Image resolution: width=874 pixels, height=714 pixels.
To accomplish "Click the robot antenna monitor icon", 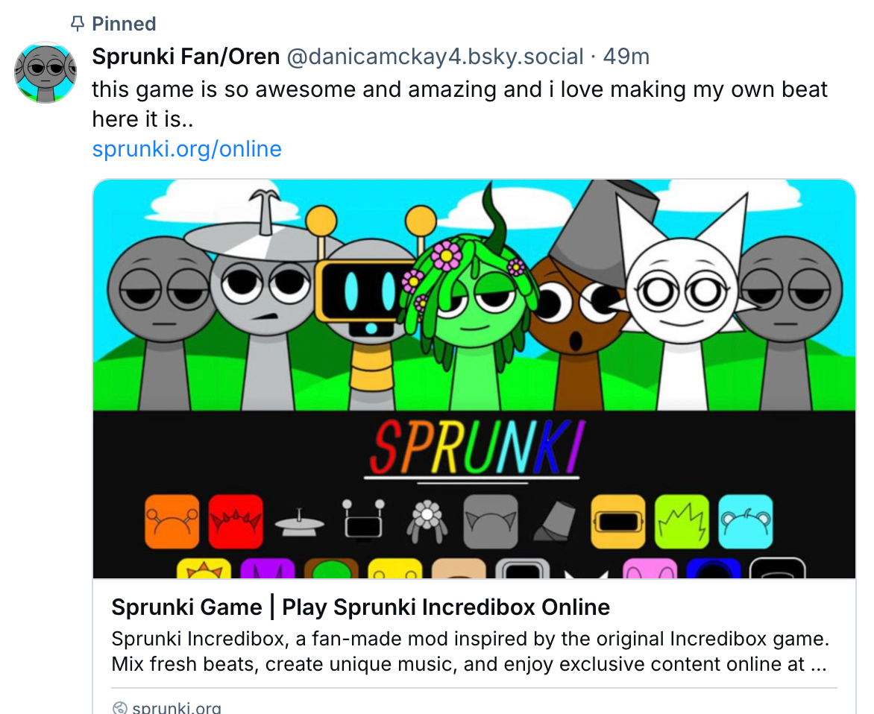I will tap(363, 519).
